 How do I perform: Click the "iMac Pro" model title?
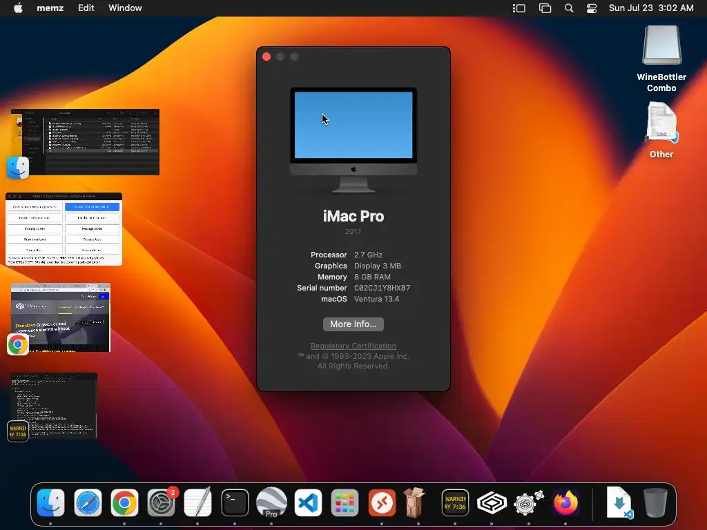click(353, 216)
